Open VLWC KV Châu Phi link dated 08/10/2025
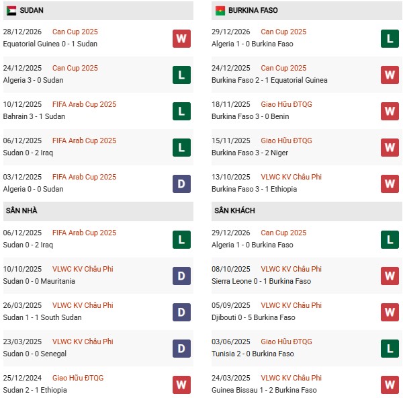403x398 pixels. point(291,269)
